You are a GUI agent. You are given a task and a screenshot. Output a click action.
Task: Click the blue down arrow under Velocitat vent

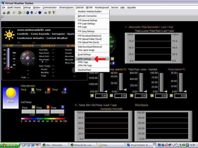(x=65, y=90)
